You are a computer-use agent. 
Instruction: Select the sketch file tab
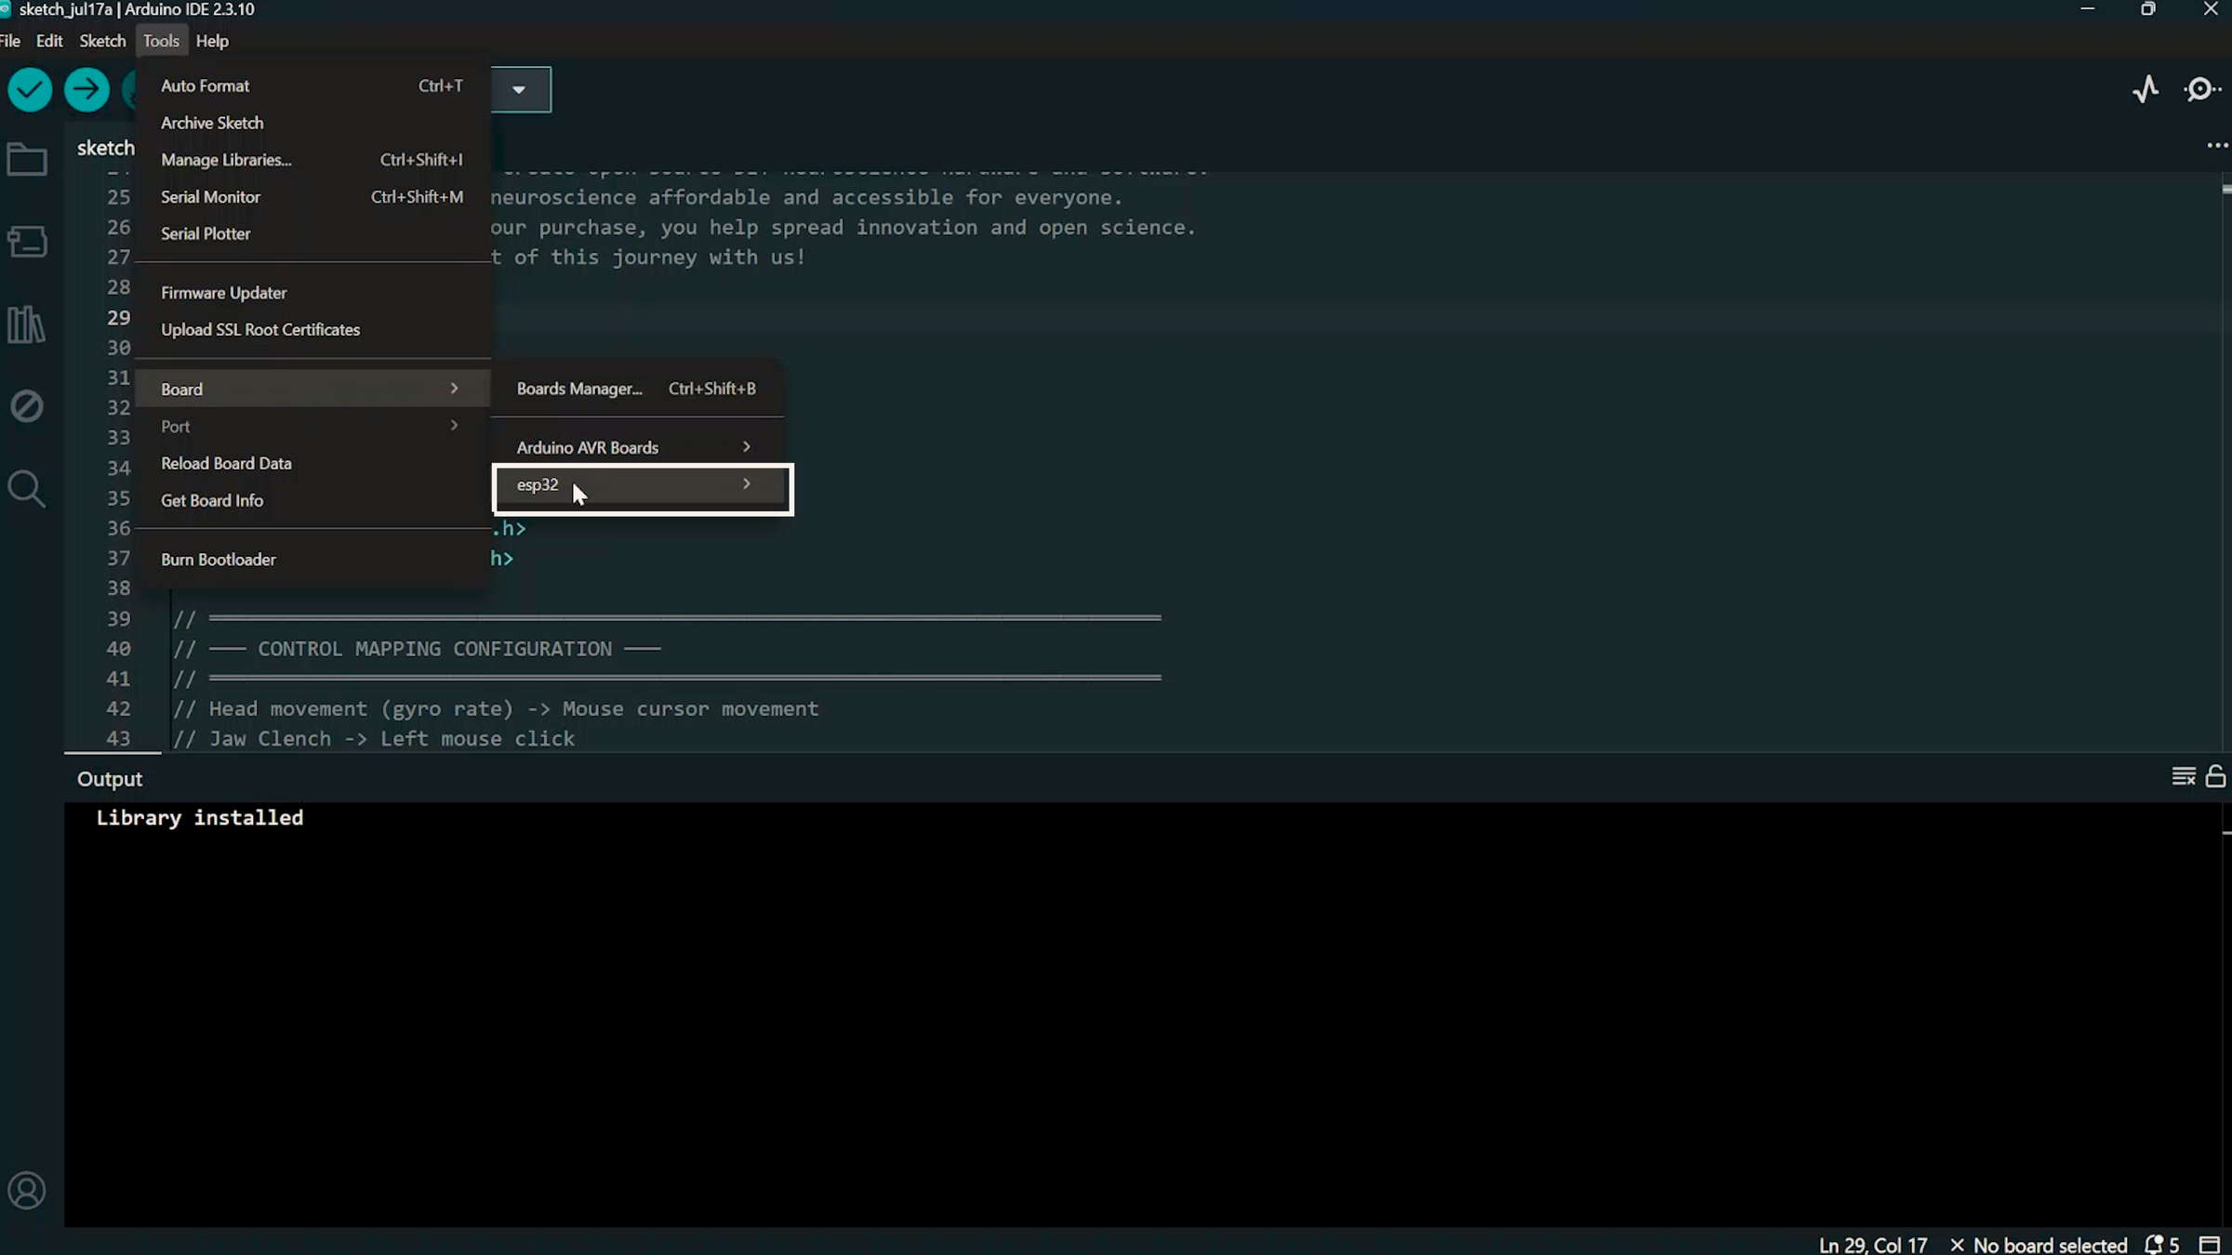click(105, 148)
